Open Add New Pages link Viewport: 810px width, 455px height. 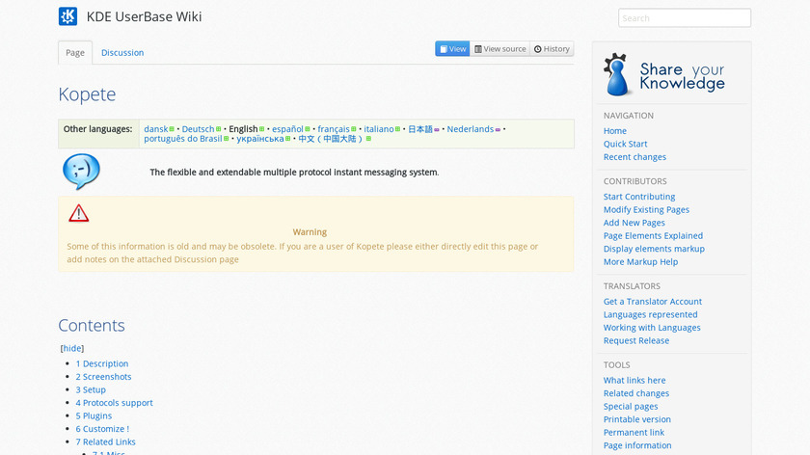click(x=634, y=223)
